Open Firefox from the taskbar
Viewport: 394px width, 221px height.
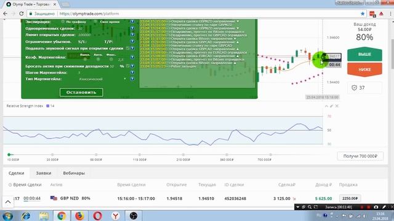click(79, 215)
